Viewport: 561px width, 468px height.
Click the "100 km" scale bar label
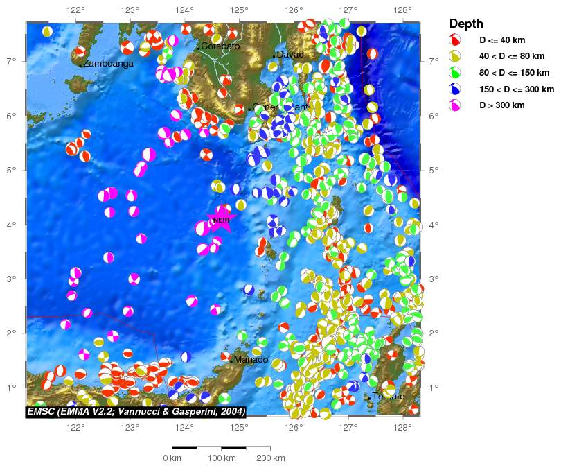(222, 458)
